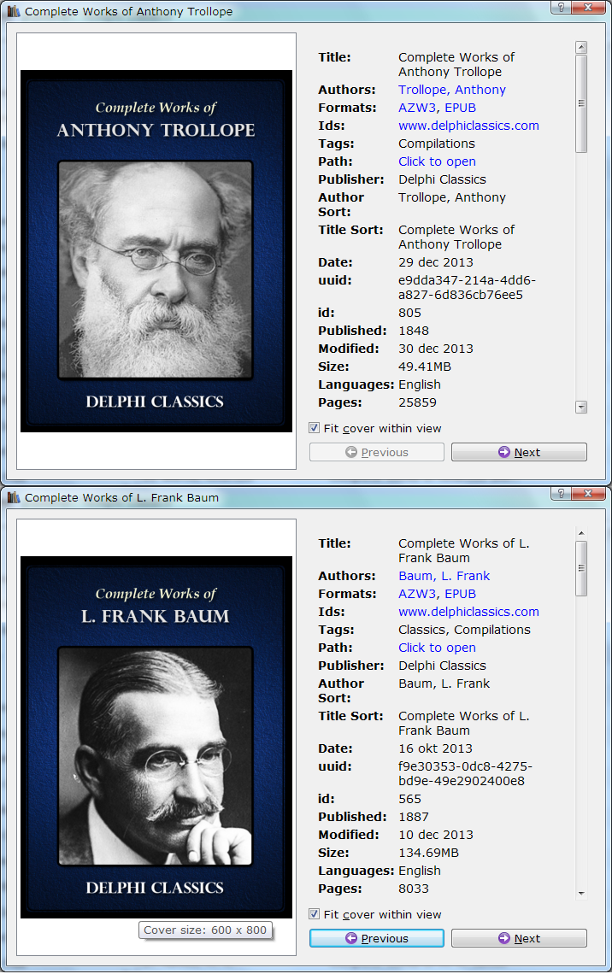The height and width of the screenshot is (974, 612).
Task: Click uuid value starting f9e30353
Action: click(x=465, y=774)
